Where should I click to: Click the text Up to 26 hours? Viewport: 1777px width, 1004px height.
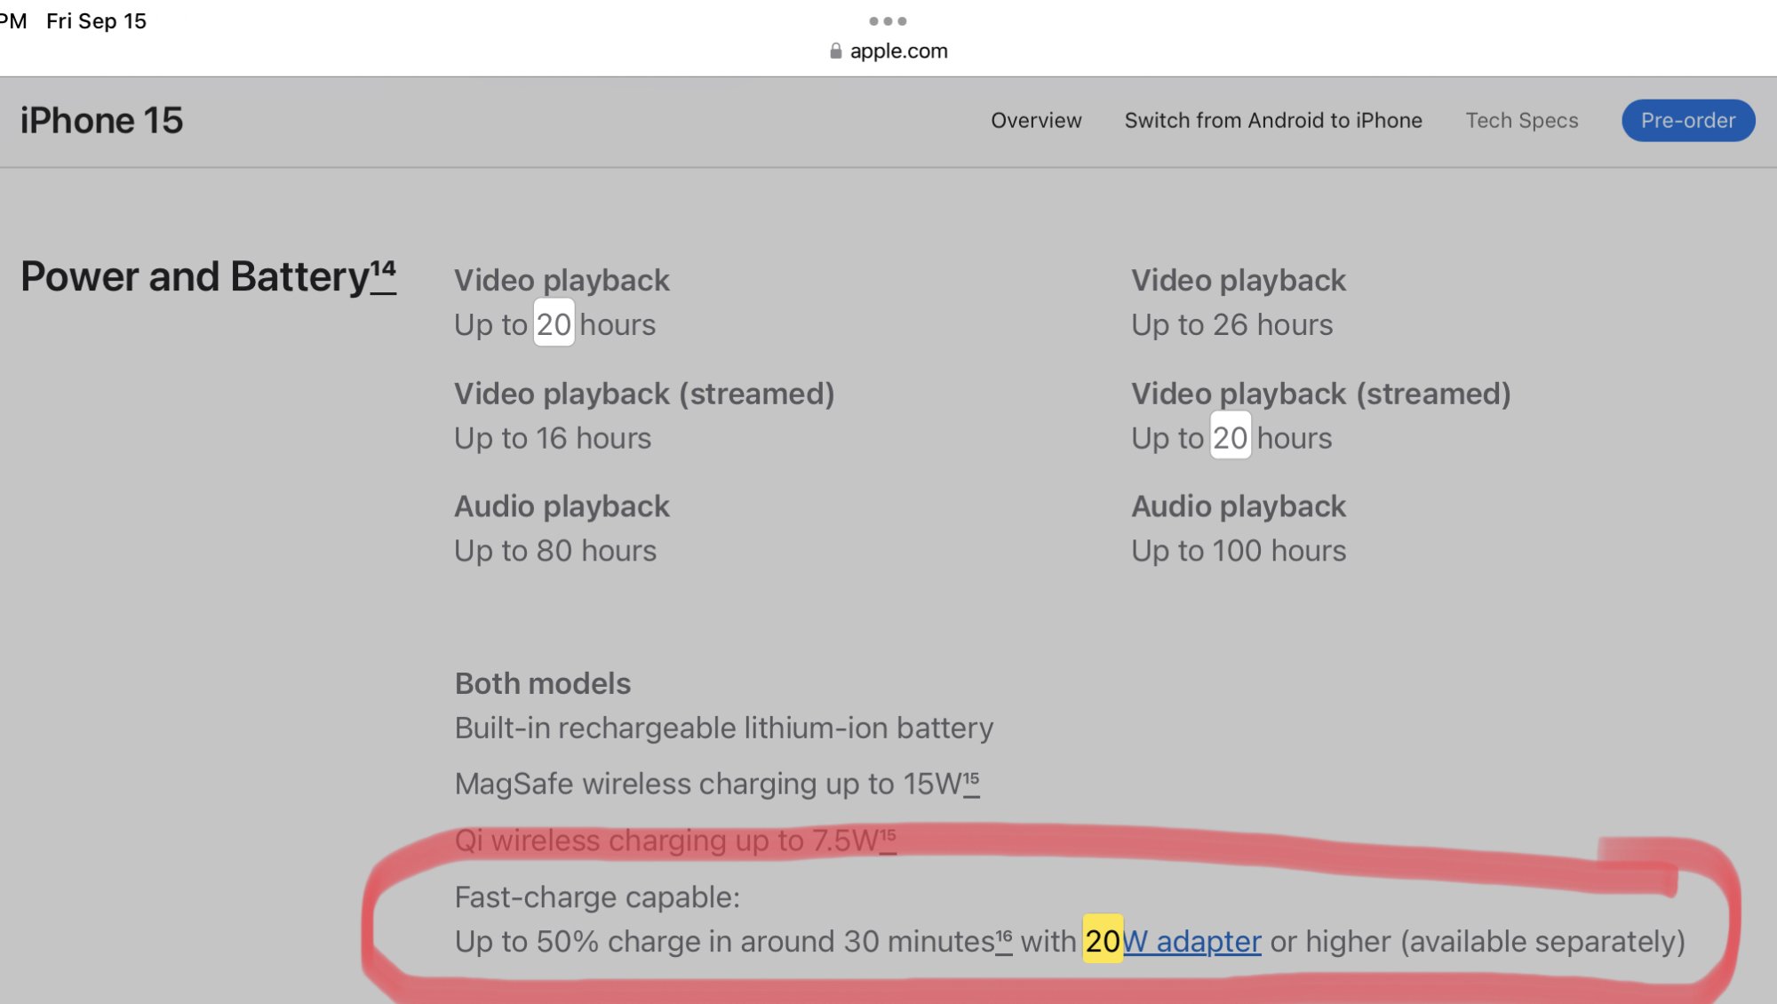[1231, 324]
